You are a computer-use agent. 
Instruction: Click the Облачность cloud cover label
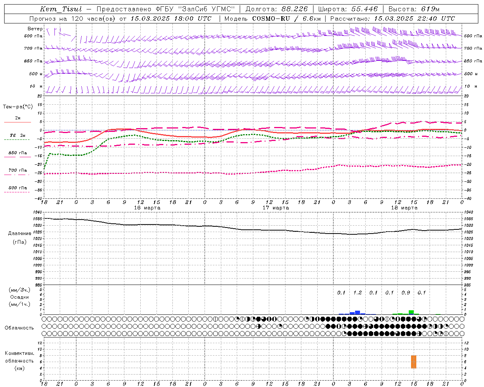pyautogui.click(x=19, y=328)
